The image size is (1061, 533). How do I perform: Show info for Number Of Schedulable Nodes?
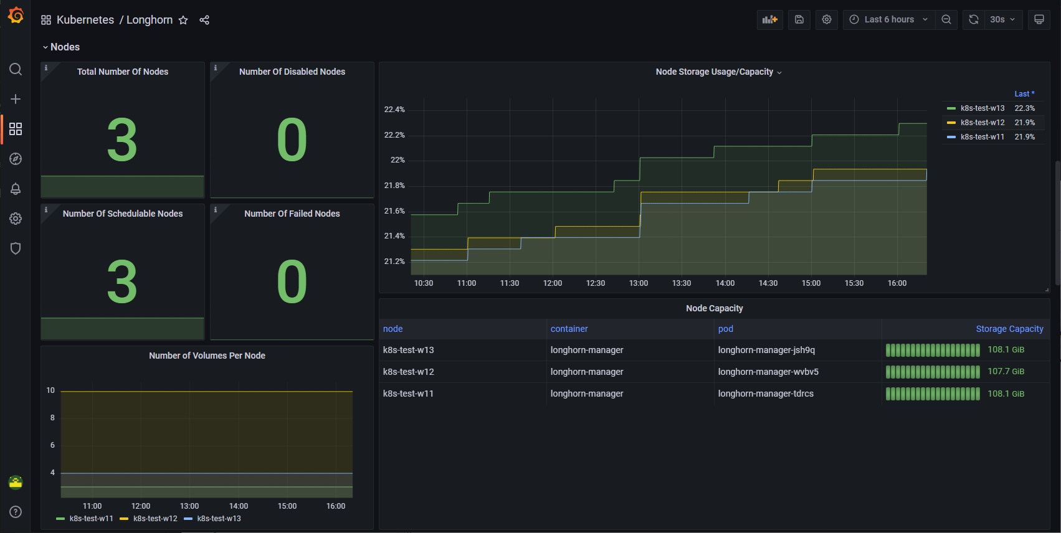tap(46, 210)
